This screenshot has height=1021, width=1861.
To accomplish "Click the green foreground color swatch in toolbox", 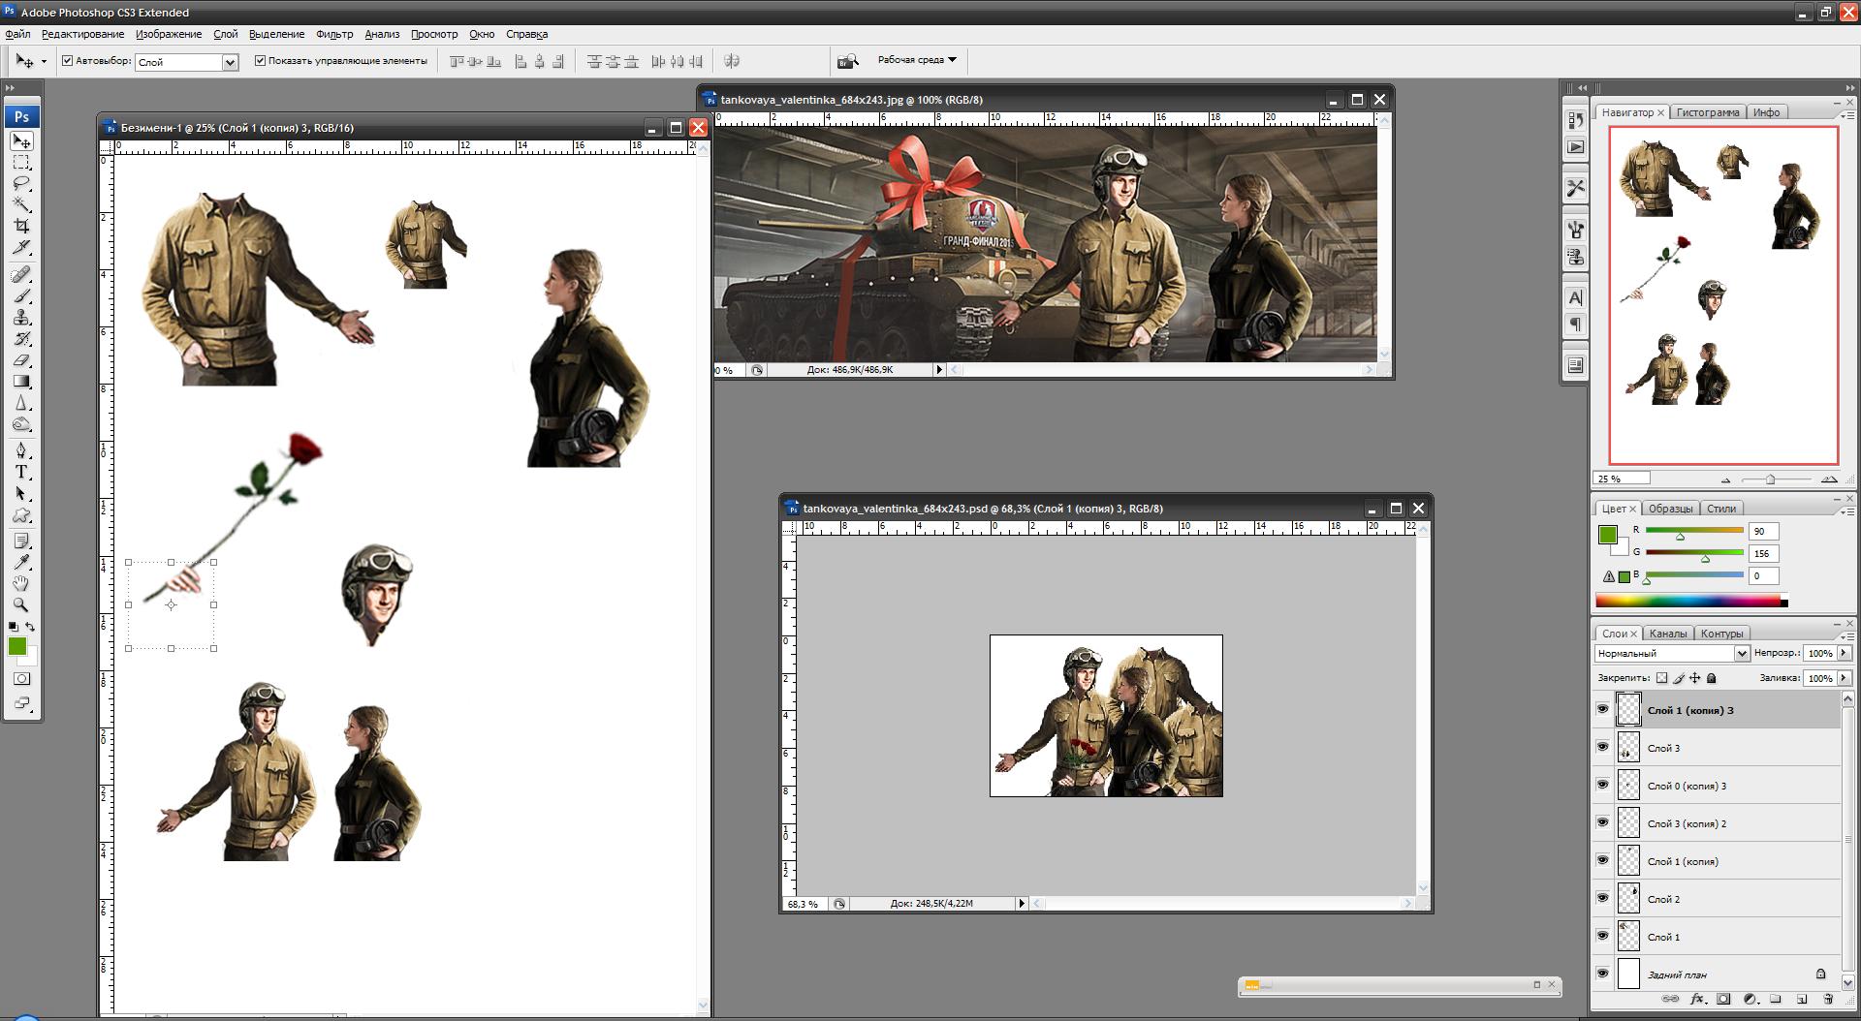I will click(17, 647).
